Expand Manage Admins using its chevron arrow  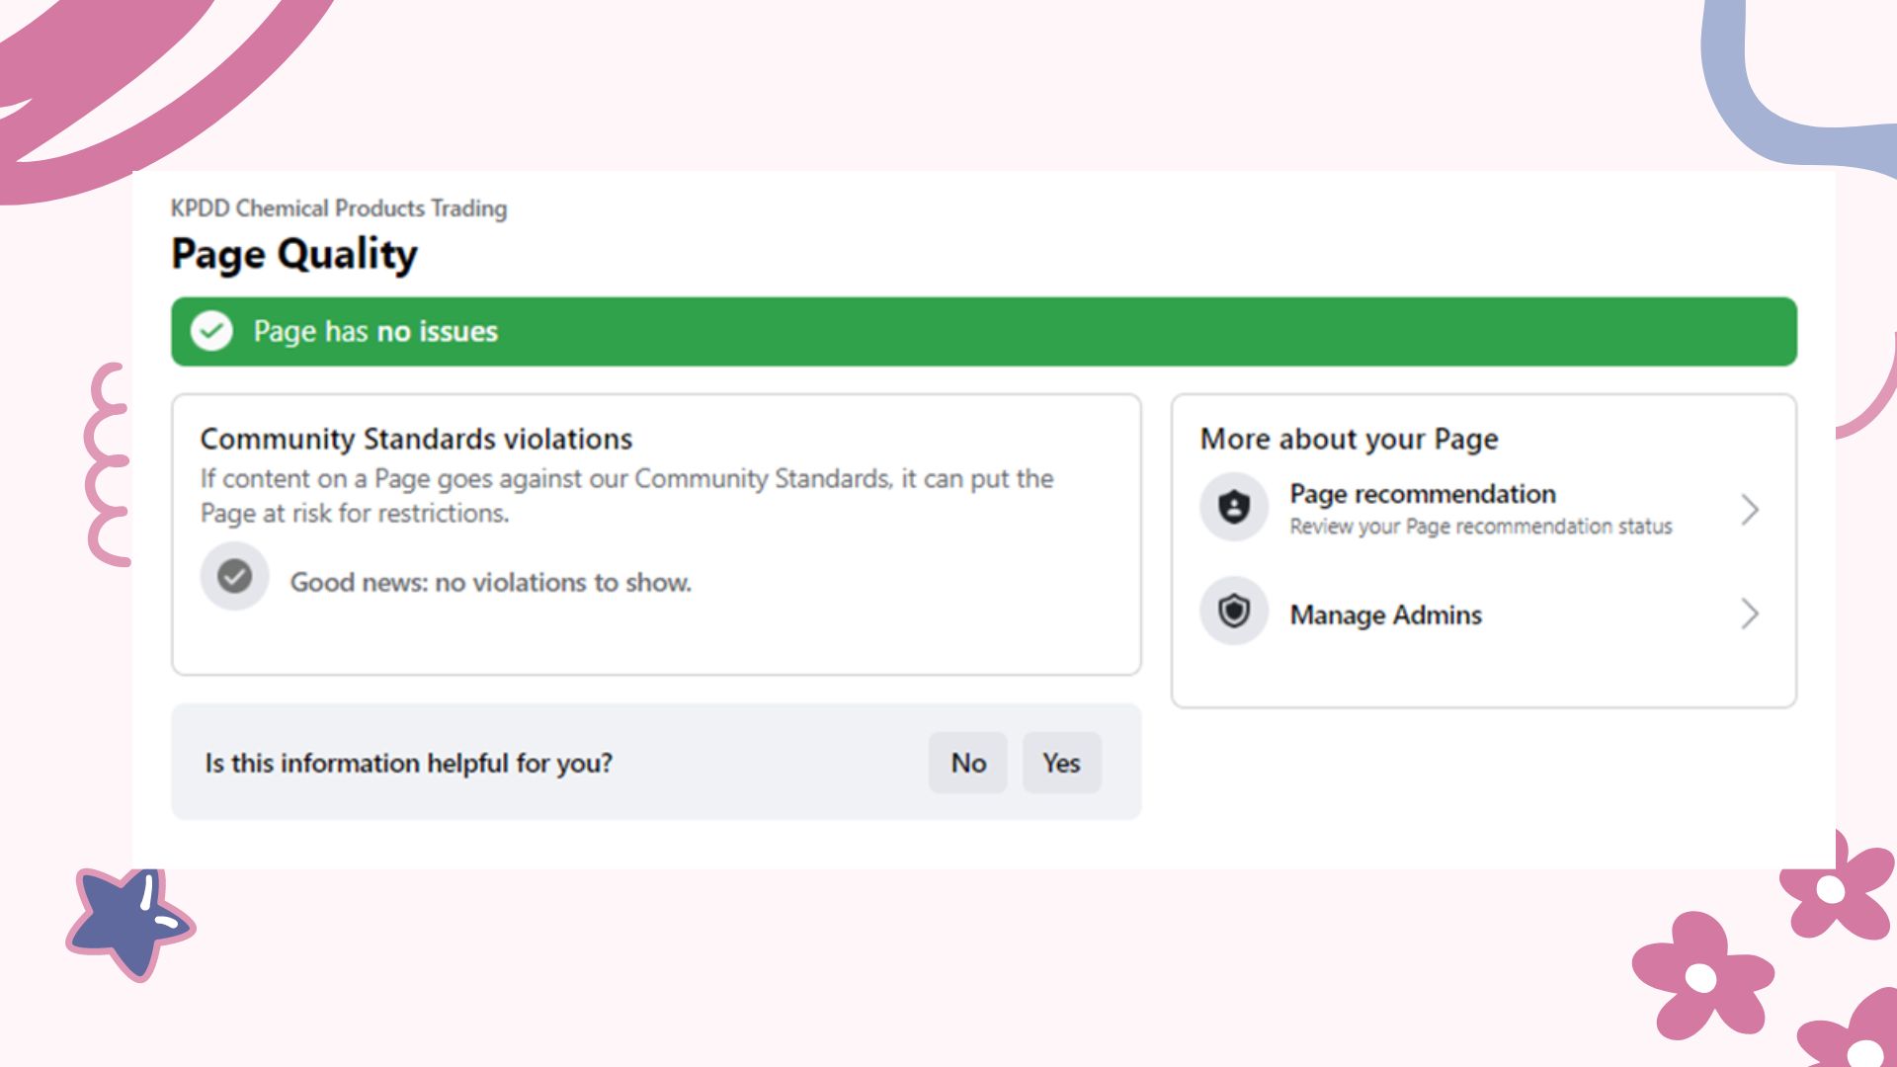tap(1750, 614)
